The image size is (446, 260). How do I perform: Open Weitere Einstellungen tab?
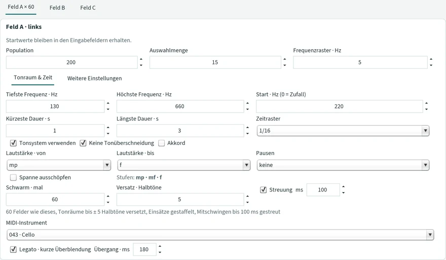(x=94, y=78)
